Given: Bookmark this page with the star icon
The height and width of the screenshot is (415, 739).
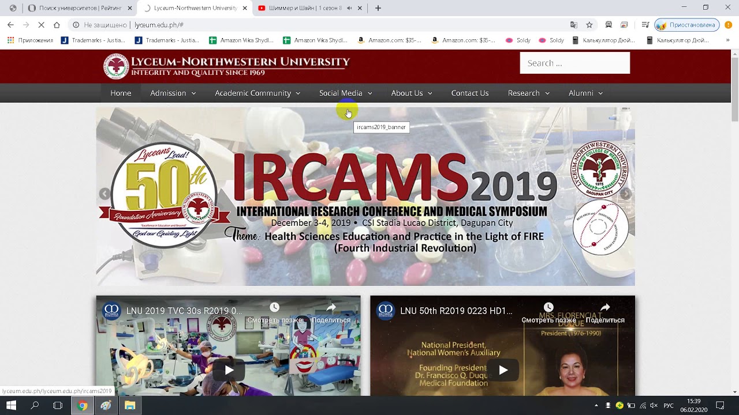Looking at the screenshot, I should [x=589, y=25].
